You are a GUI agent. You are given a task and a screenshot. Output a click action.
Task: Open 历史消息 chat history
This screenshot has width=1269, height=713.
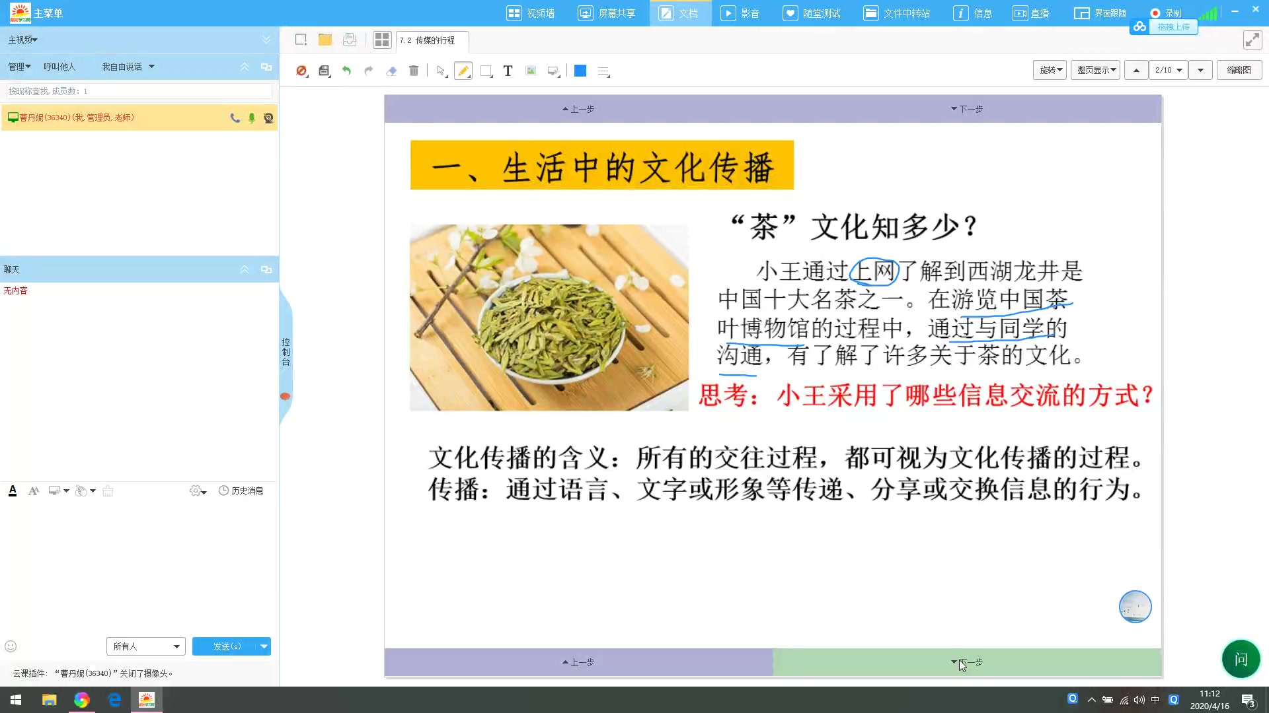coord(241,491)
